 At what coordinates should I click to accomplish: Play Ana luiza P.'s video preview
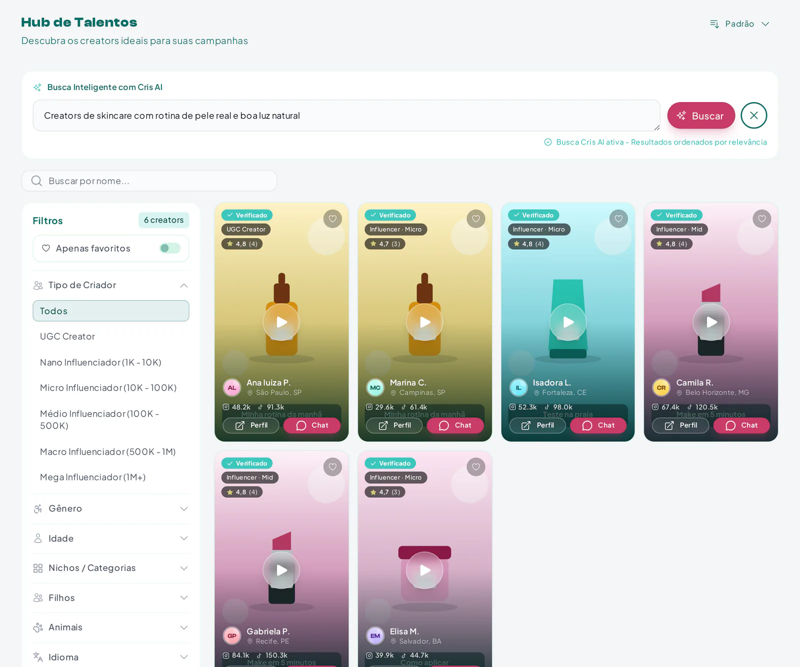tap(281, 322)
